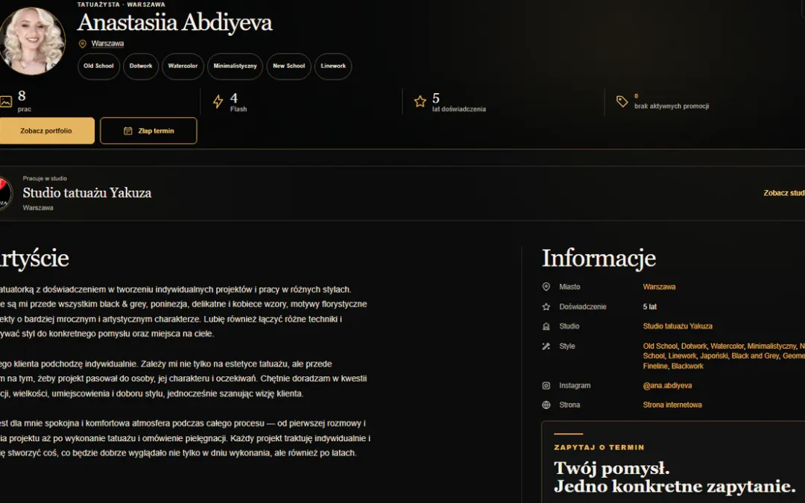
Task: Click the Informacje heading
Action: [x=599, y=258]
